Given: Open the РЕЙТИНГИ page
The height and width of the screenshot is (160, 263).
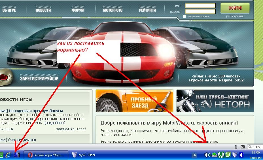Looking at the screenshot, I should click(147, 10).
